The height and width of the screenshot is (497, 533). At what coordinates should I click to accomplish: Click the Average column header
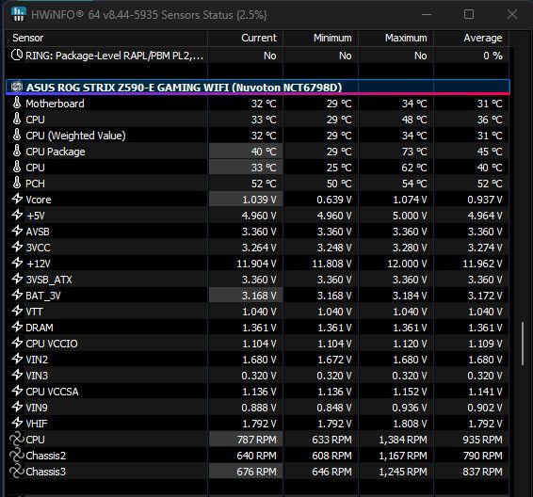[472, 38]
